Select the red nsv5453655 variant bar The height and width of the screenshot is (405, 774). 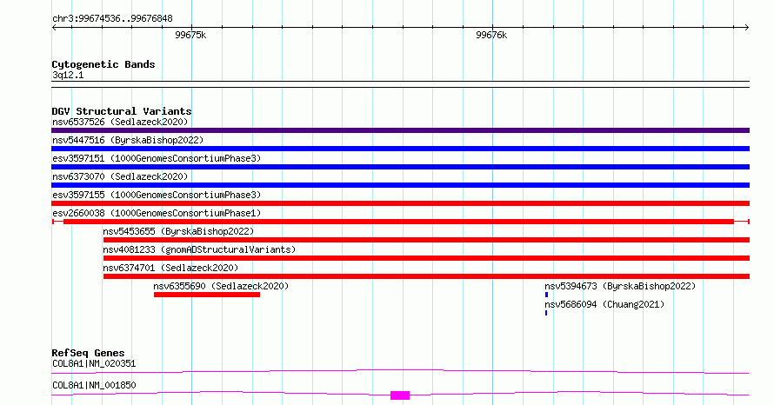(x=426, y=240)
